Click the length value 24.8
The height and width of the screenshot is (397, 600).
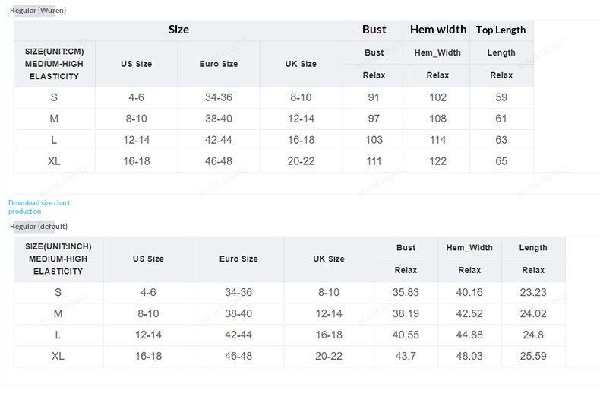533,335
